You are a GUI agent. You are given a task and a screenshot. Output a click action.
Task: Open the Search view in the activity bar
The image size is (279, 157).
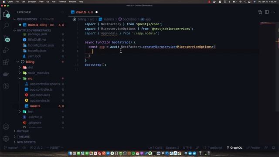pyautogui.click(x=6, y=25)
